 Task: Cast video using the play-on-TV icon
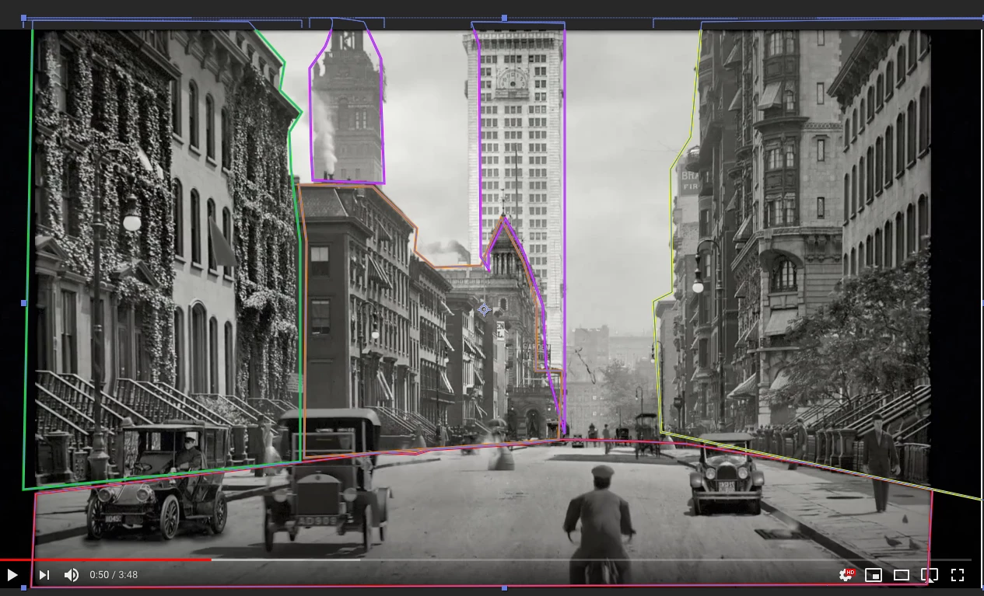click(930, 575)
